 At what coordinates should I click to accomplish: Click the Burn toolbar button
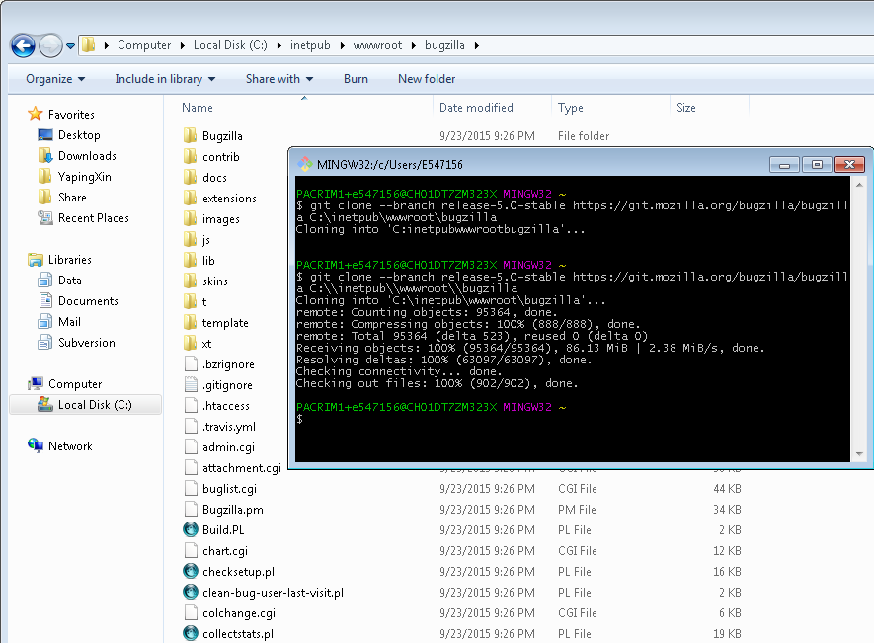coord(356,79)
